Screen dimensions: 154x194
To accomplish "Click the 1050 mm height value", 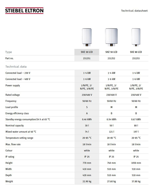I will [136, 163].
